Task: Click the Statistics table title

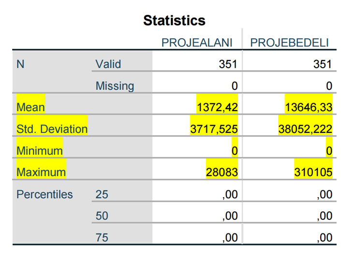Action: click(174, 20)
